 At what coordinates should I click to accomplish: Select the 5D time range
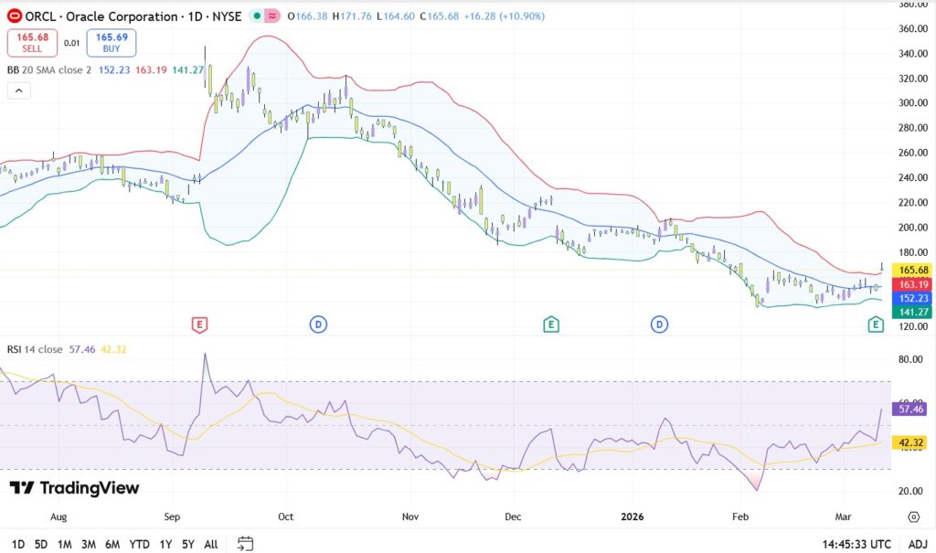[x=41, y=544]
